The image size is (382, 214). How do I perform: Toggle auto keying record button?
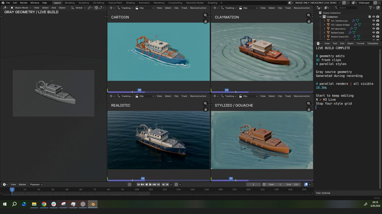[130, 184]
